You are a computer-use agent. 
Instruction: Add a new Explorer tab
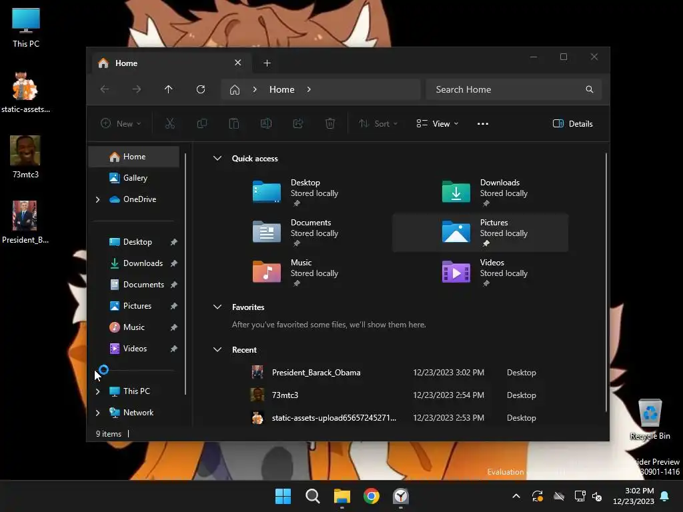pyautogui.click(x=267, y=63)
